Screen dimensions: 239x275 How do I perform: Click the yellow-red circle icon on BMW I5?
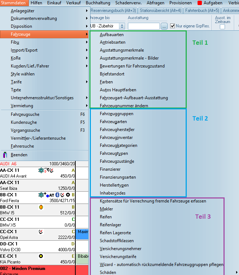41,207
